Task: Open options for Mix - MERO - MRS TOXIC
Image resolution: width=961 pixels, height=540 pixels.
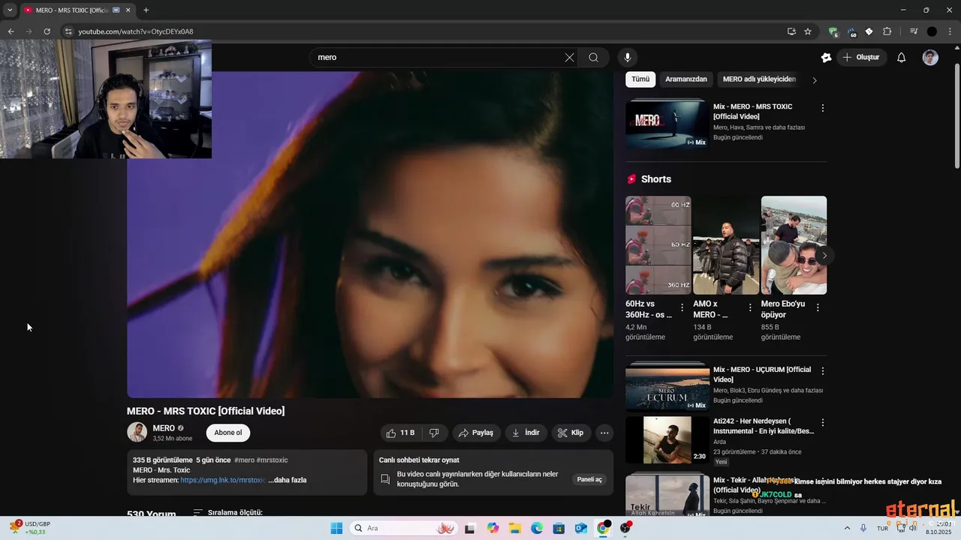Action: [x=822, y=108]
